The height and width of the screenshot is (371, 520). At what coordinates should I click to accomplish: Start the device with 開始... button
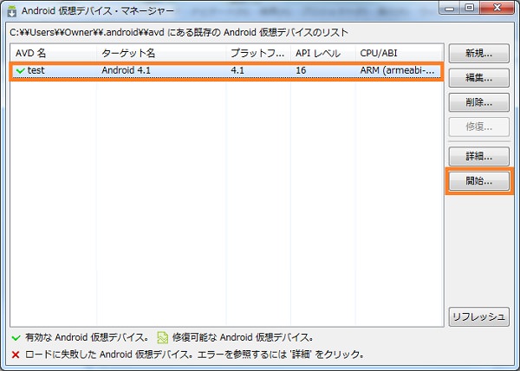click(479, 181)
